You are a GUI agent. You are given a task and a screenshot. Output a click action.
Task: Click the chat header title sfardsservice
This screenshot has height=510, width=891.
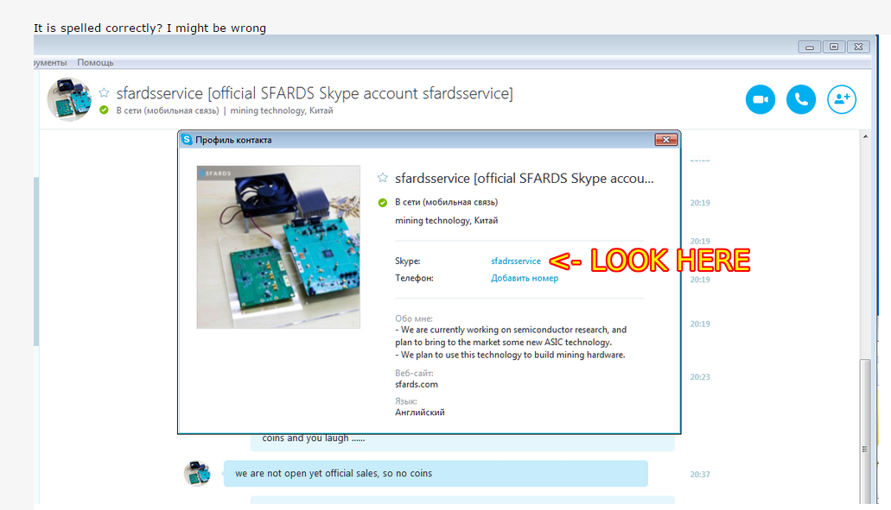tap(315, 93)
